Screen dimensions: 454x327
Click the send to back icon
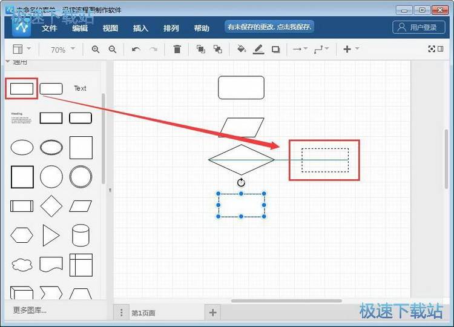click(x=218, y=49)
